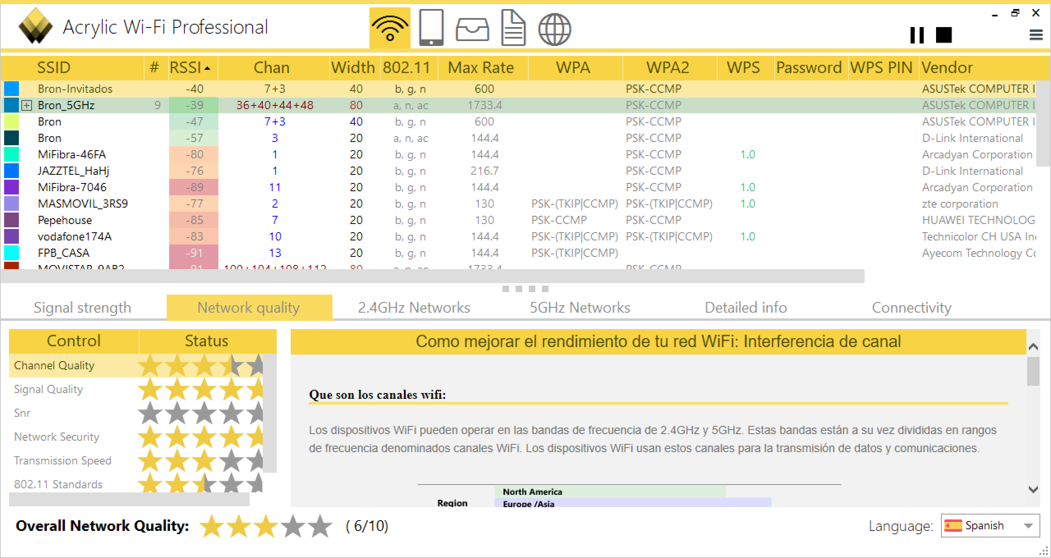Expand the Bron_5GHz network row

[27, 105]
